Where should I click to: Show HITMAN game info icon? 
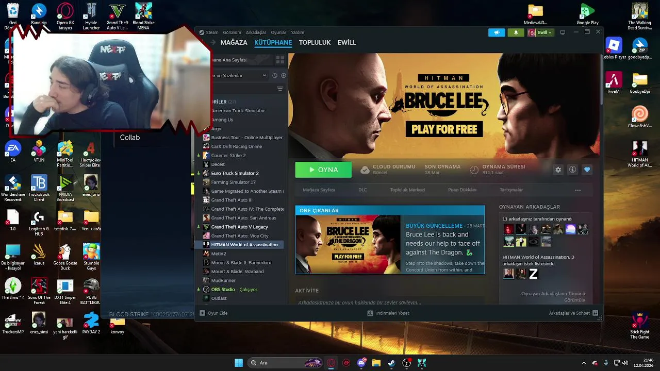coord(572,170)
